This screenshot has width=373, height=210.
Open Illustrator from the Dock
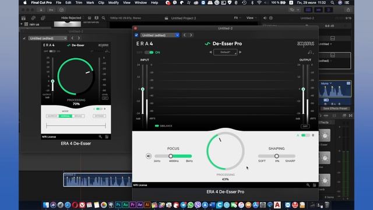[147, 205]
